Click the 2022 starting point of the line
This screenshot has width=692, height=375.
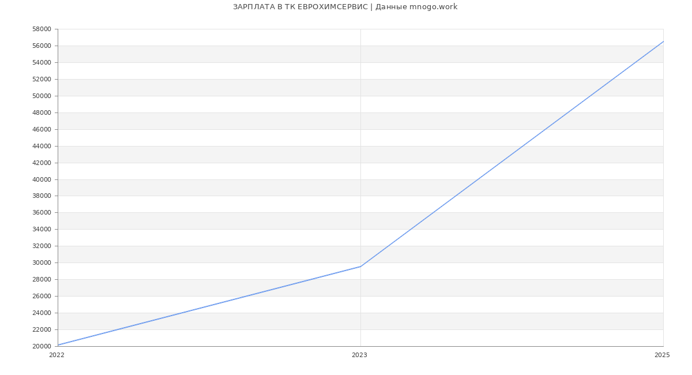tap(58, 345)
